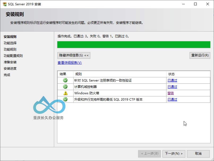Viewport: 214px width, 161px height.
Task: Open 已通过 status for 计算机域控制器
Action: [x=172, y=87]
